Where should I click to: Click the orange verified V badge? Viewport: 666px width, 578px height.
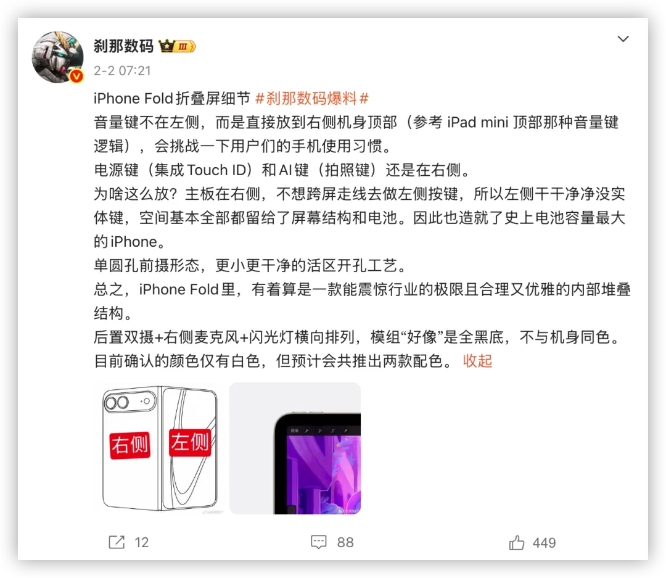pos(76,76)
